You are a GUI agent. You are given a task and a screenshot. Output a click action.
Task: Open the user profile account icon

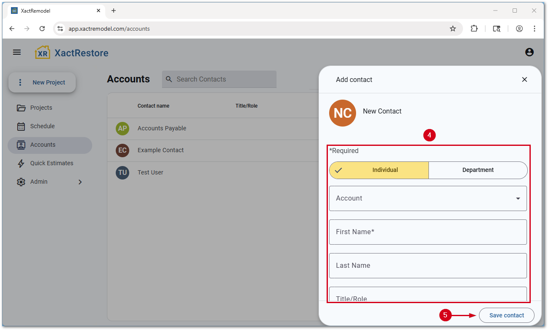(x=529, y=52)
